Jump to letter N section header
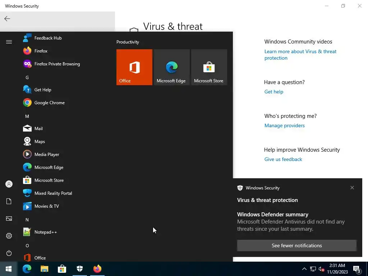Image resolution: width=368 pixels, height=276 pixels. coord(27,220)
